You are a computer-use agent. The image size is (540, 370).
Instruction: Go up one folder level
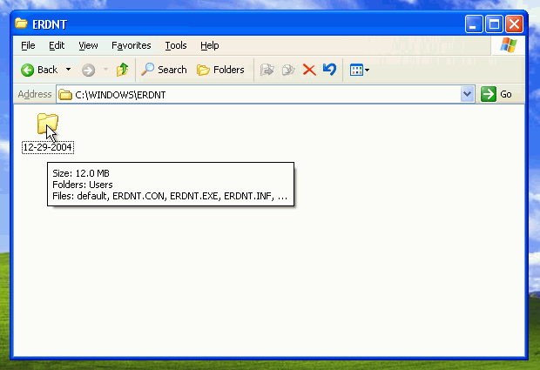click(122, 70)
